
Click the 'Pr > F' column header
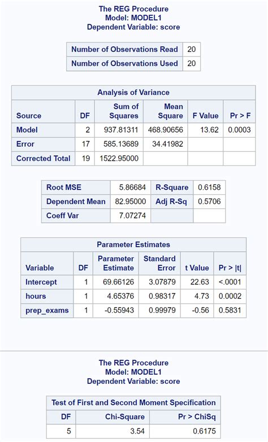[x=240, y=116]
